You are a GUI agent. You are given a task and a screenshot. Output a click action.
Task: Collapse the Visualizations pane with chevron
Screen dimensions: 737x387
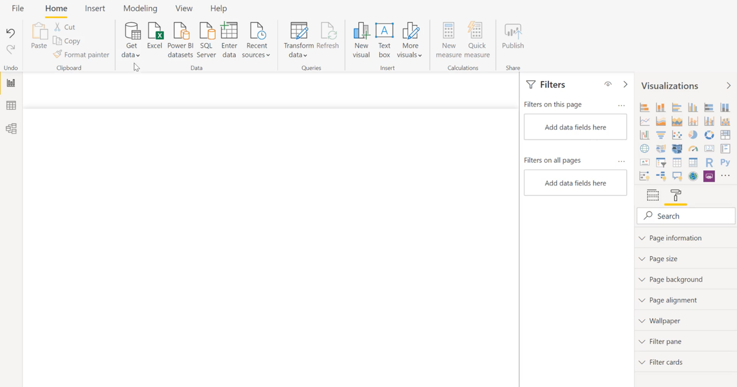click(x=728, y=85)
